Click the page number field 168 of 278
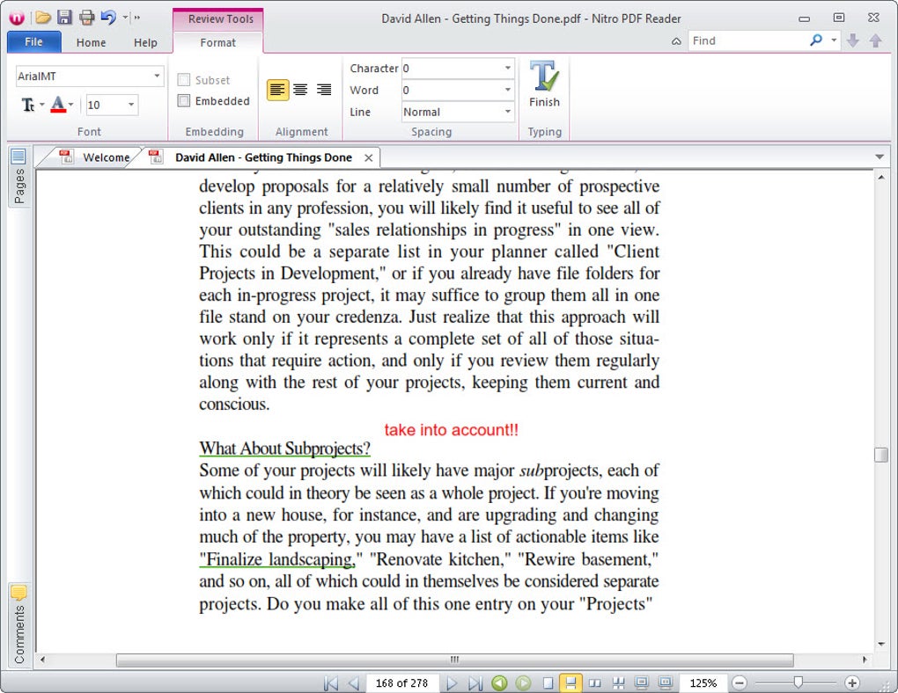This screenshot has width=898, height=693. coord(401,683)
